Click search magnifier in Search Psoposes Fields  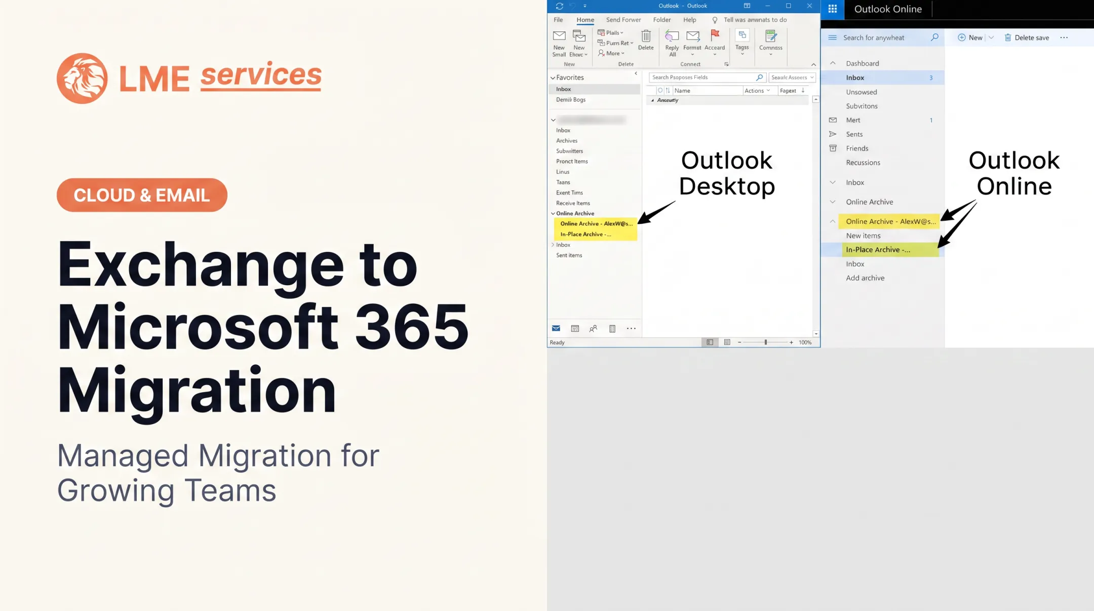coord(759,78)
